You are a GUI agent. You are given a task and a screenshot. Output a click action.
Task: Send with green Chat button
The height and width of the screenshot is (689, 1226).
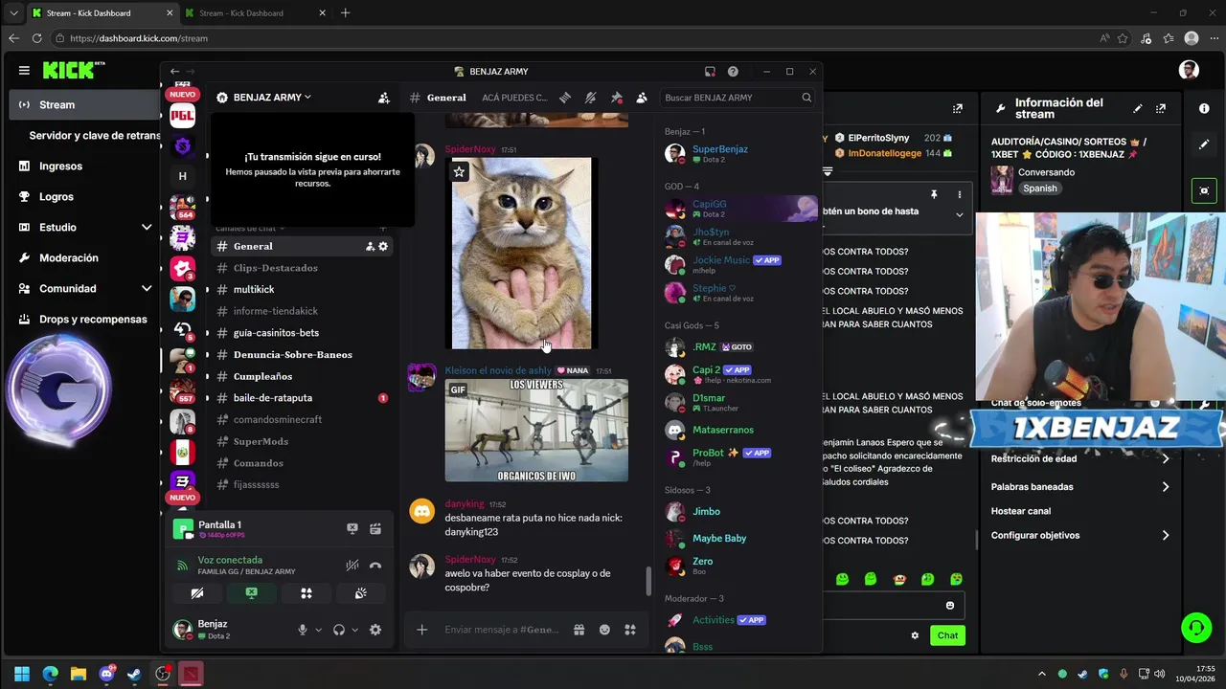(947, 635)
